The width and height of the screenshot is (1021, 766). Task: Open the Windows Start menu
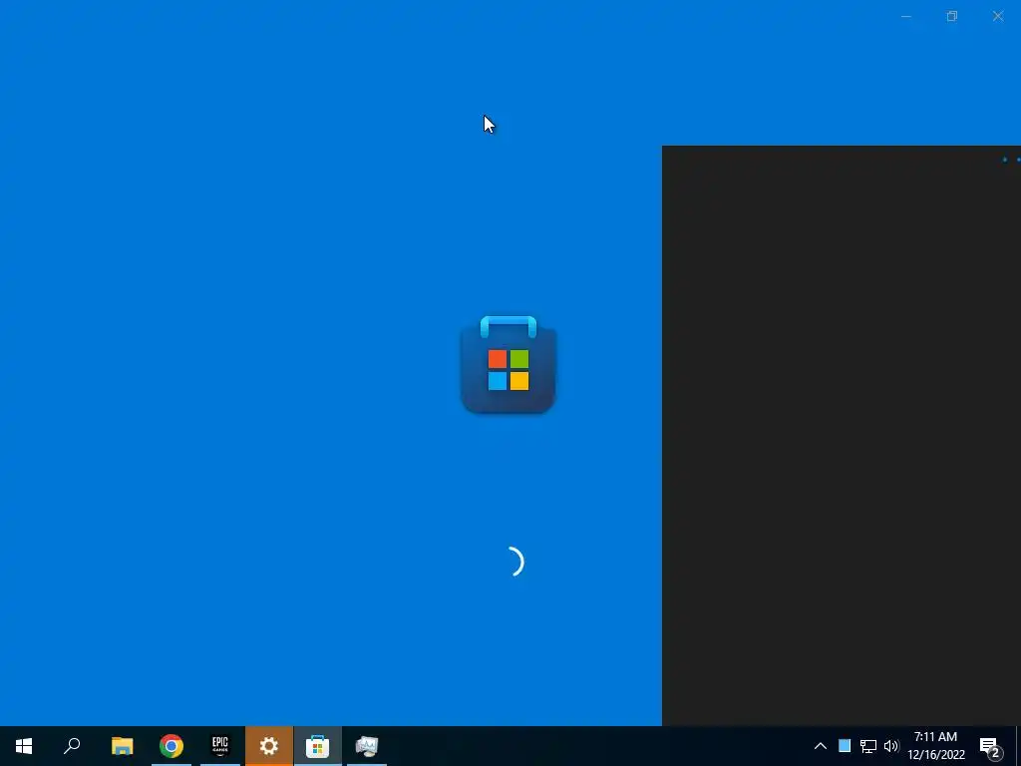click(24, 746)
